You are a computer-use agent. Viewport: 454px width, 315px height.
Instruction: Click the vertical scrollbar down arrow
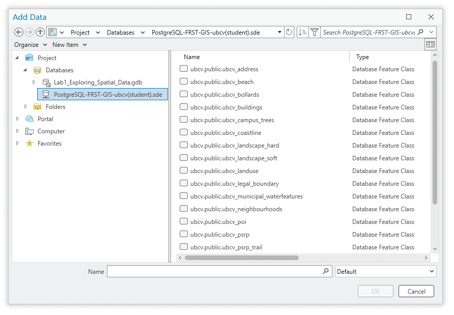click(x=435, y=249)
